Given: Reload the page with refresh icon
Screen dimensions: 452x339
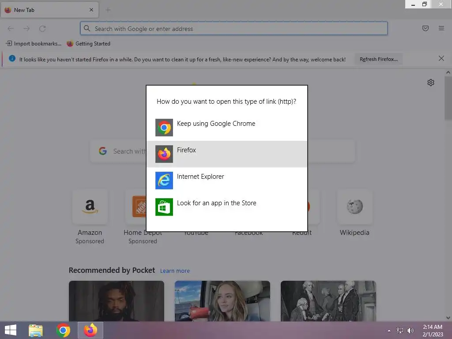Looking at the screenshot, I should coord(42,29).
